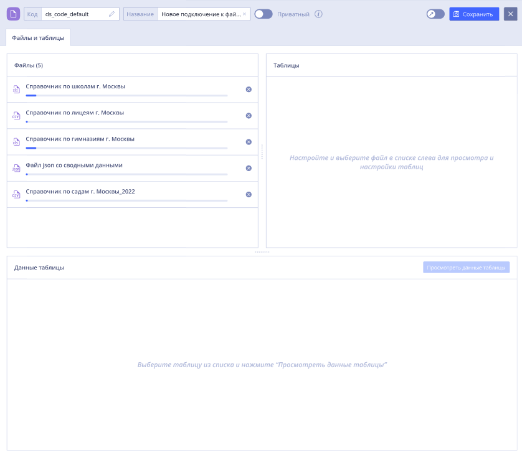Toggle the Приватный switch
522x453 pixels.
(x=263, y=14)
